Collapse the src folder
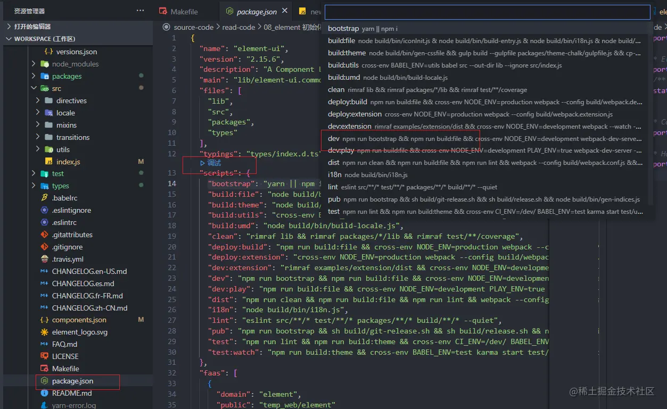 click(34, 88)
